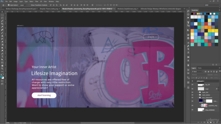The width and height of the screenshot is (221, 124).
Task: Select the Gradient tool
Action: click(x=2, y=45)
